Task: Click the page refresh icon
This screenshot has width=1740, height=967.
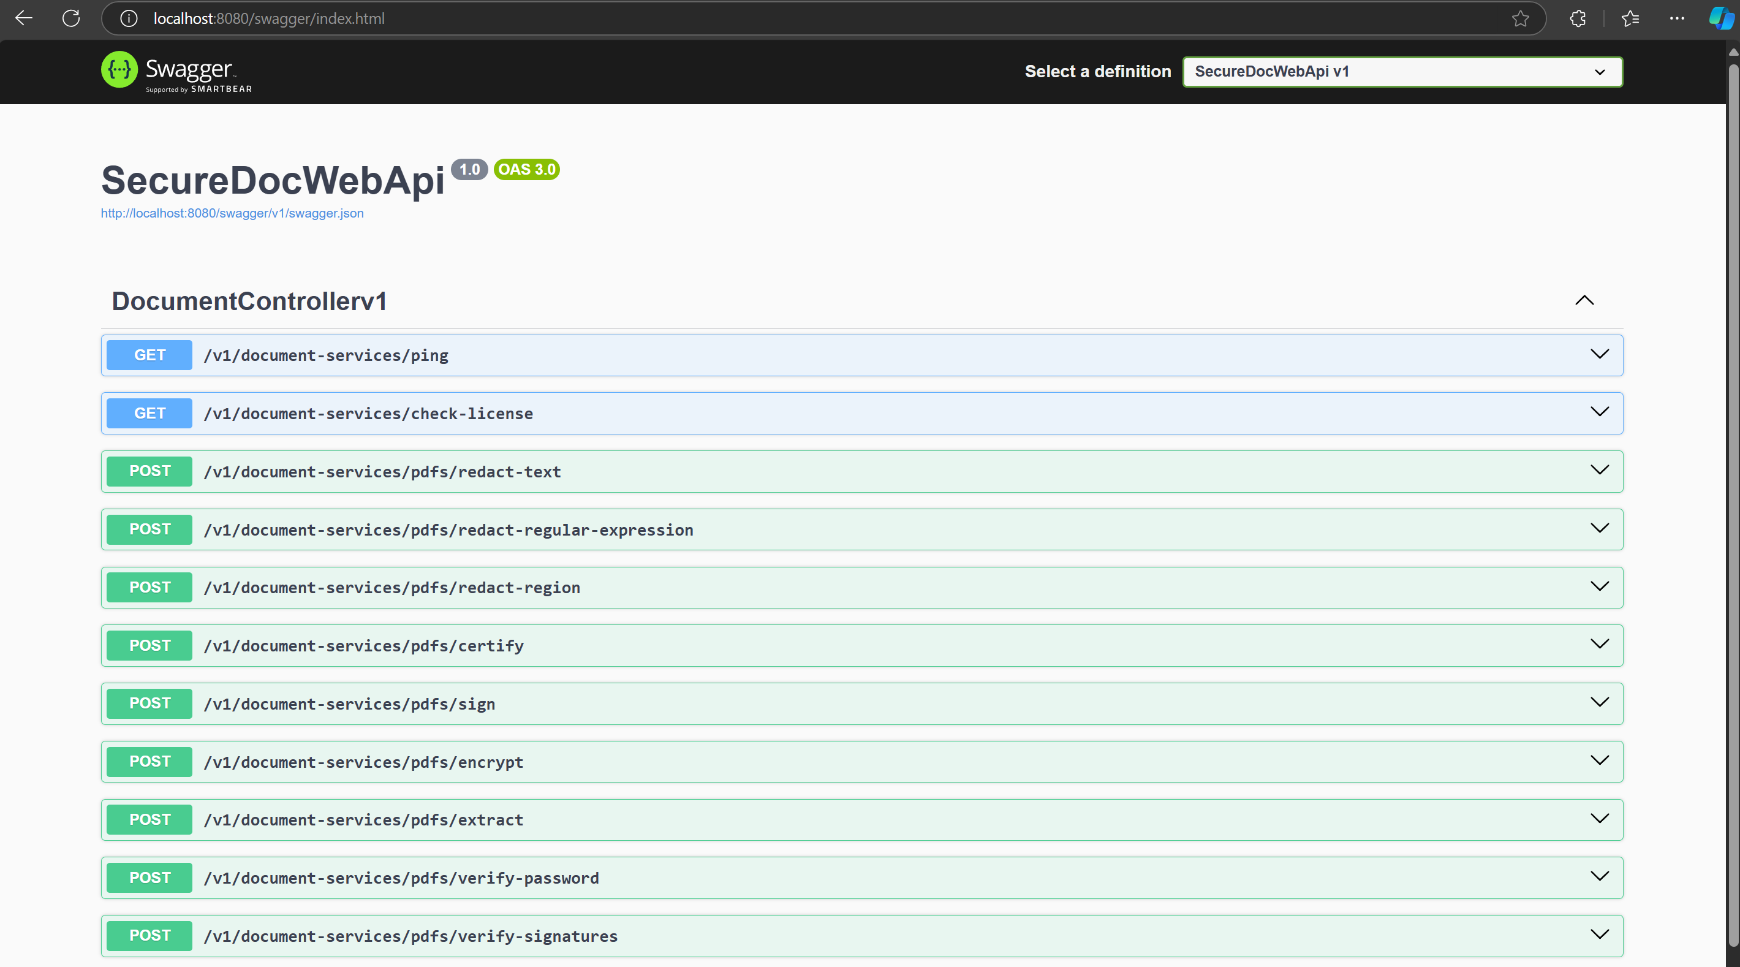Action: [x=71, y=18]
